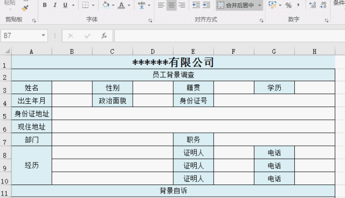The width and height of the screenshot is (345, 198).
Task: Click the fill color paint bucket
Action: [106, 5]
